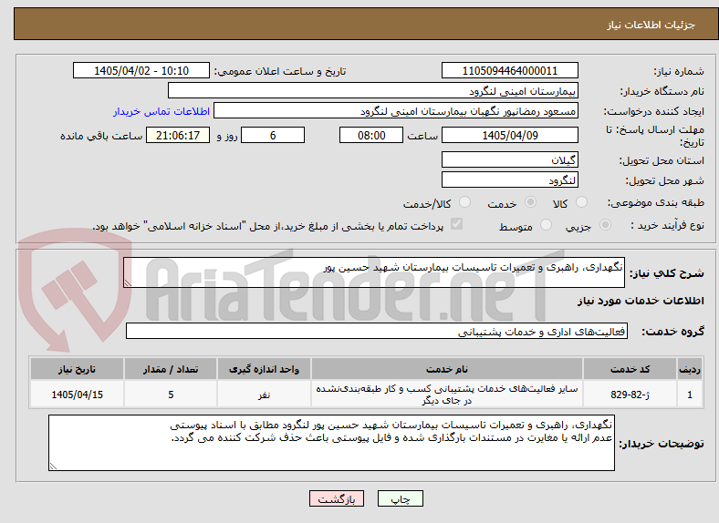The image size is (719, 523).
Task: Click the announcement date field 1405/04/02 - 10:10
Action: coord(141,70)
